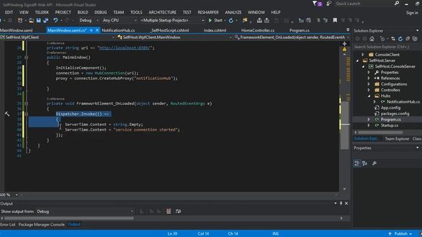This screenshot has width=422, height=237.
Task: Click the Refresh browser-link icon beside Start
Action: point(231,20)
